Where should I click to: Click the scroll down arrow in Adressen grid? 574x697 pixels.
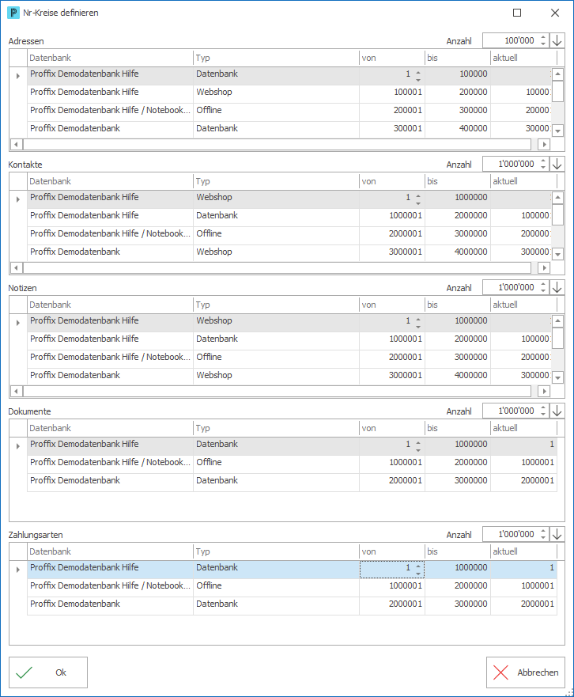point(558,131)
